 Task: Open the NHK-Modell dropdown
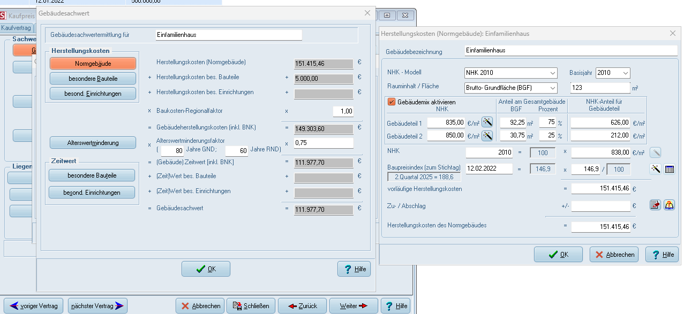(x=511, y=73)
